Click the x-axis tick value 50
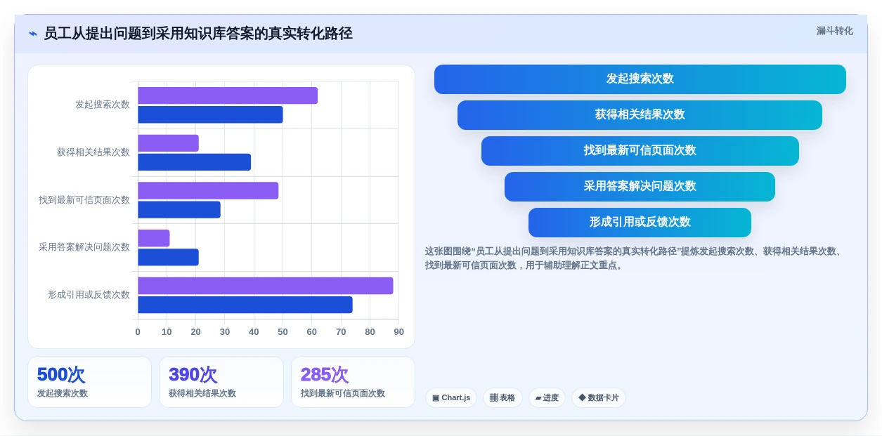Image resolution: width=882 pixels, height=436 pixels. (283, 332)
